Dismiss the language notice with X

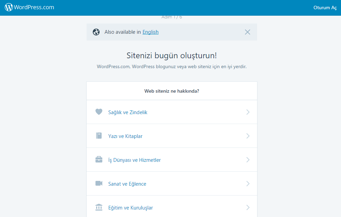pos(248,32)
